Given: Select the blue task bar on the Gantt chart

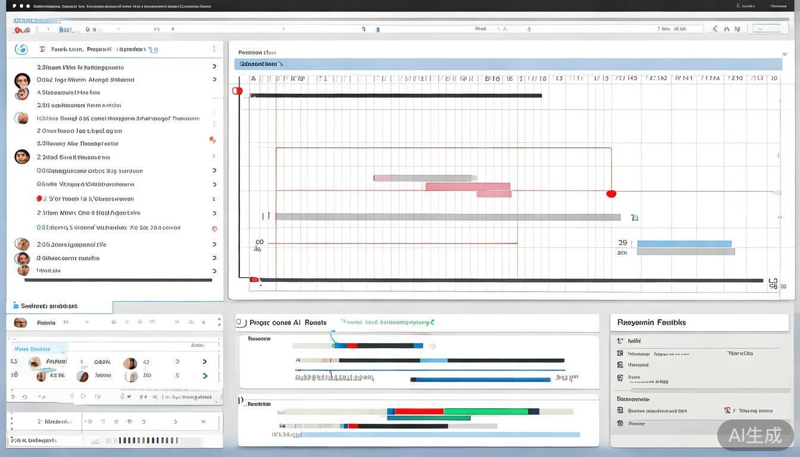Looking at the screenshot, I should [x=685, y=244].
